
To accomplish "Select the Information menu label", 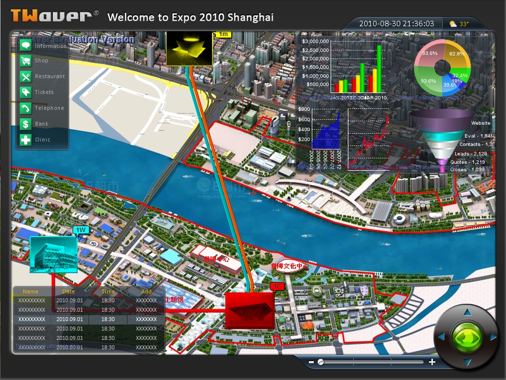I will pyautogui.click(x=51, y=46).
